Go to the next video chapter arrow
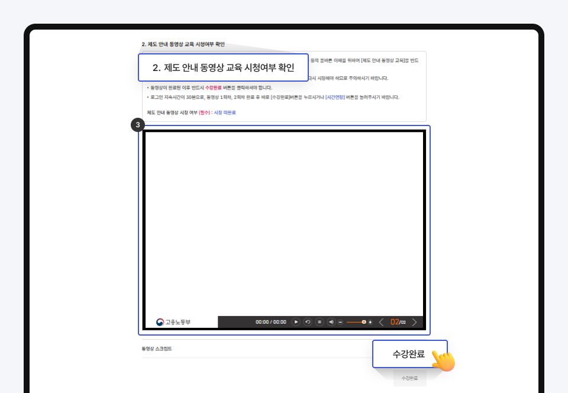The image size is (568, 393). (x=414, y=322)
